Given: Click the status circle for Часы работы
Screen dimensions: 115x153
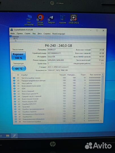Looking at the screenshot, I should coord(14,83).
